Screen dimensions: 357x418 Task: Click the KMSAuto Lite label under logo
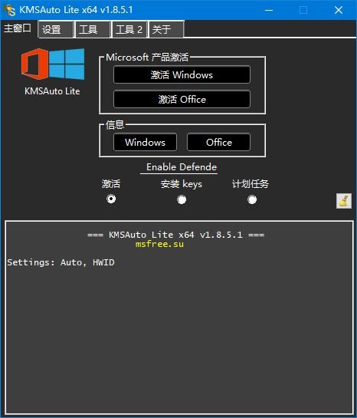coord(52,91)
